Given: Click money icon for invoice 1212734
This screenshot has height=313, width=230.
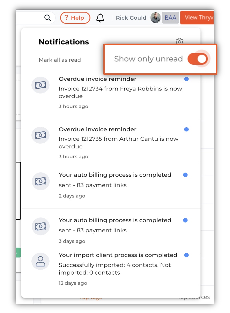Looking at the screenshot, I should pos(41,85).
